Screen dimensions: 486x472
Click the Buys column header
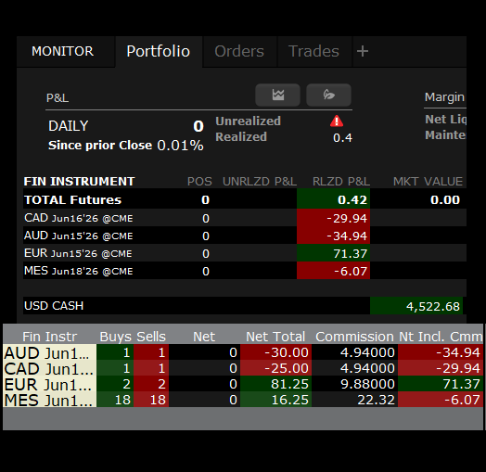(115, 337)
